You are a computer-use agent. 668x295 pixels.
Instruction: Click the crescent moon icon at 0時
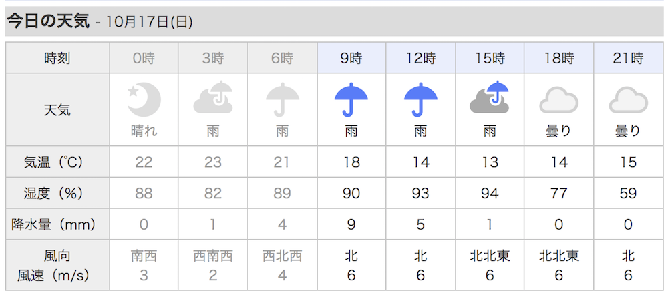point(144,100)
